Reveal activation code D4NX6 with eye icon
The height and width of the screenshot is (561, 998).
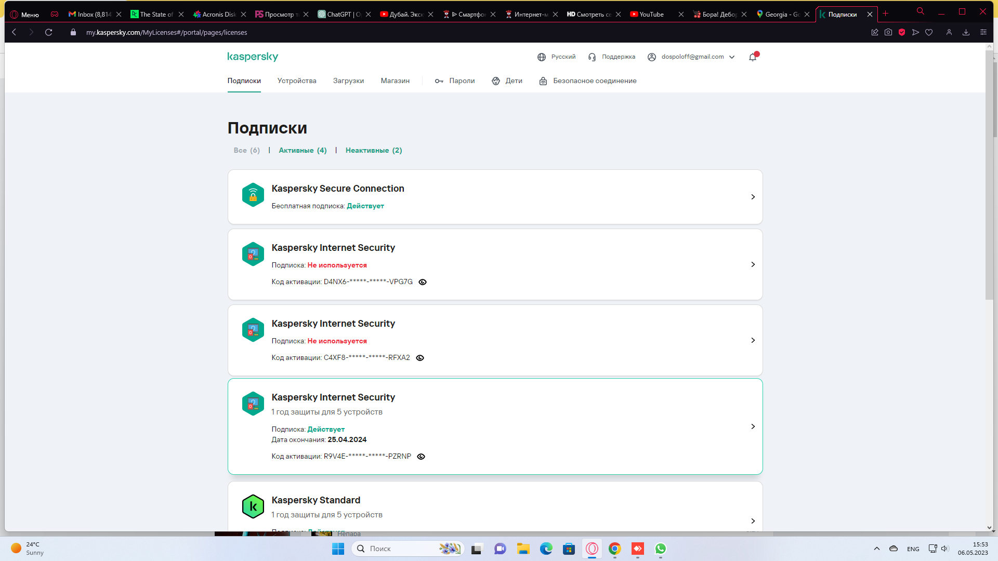click(x=423, y=282)
